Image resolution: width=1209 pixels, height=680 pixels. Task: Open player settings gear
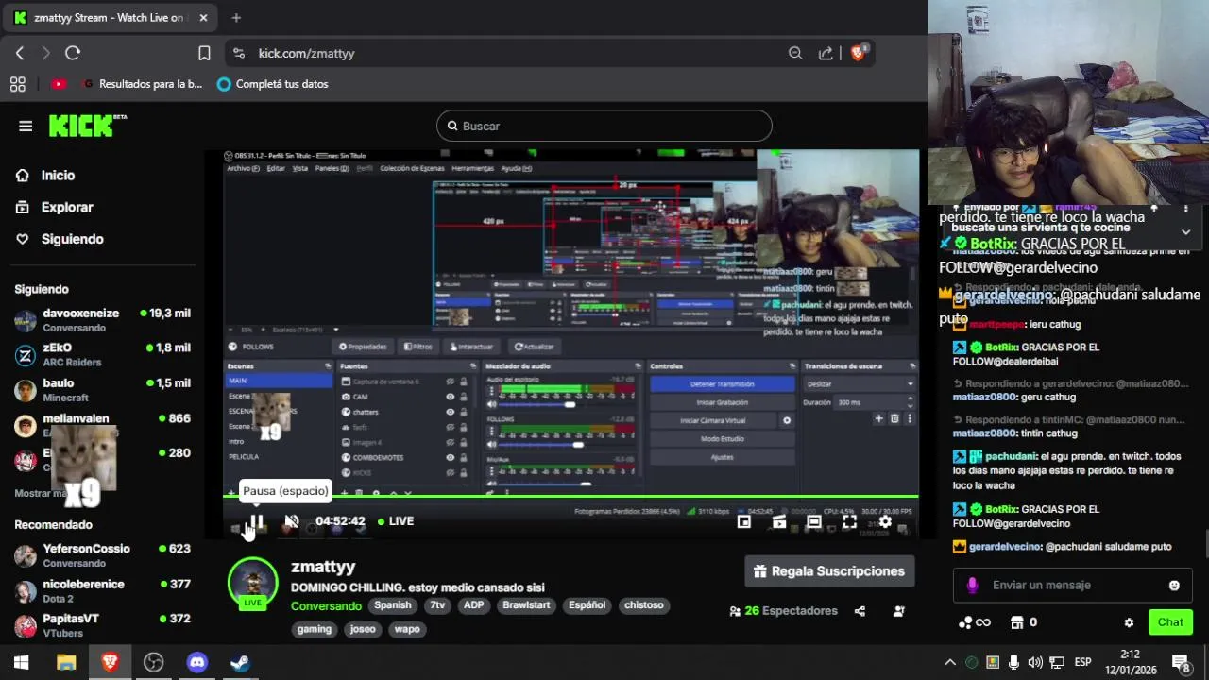point(885,521)
